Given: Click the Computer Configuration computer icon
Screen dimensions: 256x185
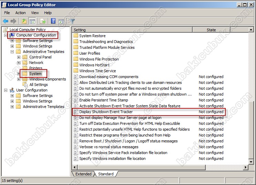Looking at the screenshot, I should click(x=12, y=35).
